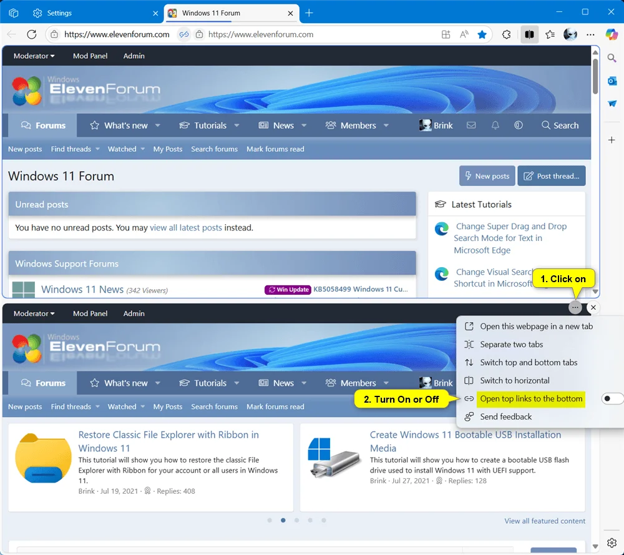Open the Favorites list icon
This screenshot has width=624, height=555.
[550, 34]
